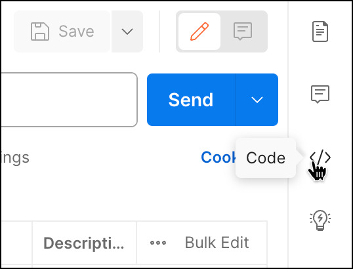Viewport: 353px width, 269px height.
Task: Expand the Save options chevron
Action: 127,31
